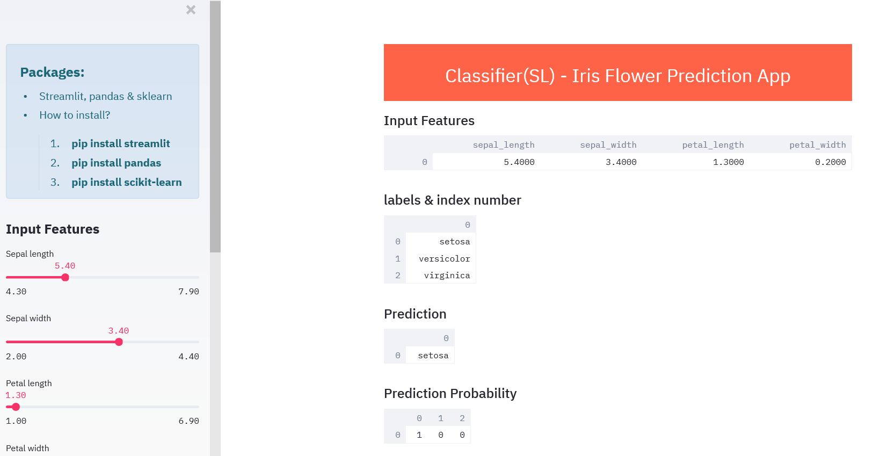
Task: Click the petal_width column header
Action: [817, 145]
